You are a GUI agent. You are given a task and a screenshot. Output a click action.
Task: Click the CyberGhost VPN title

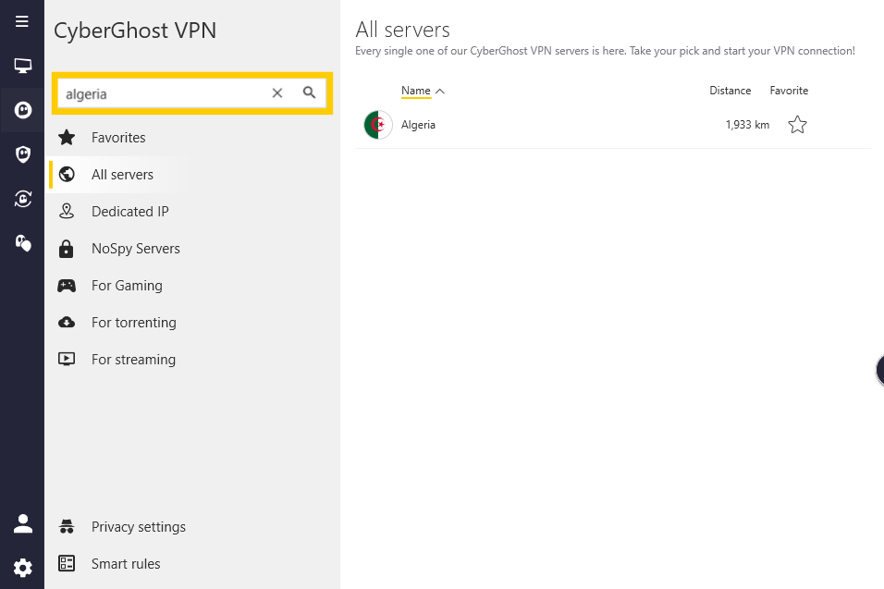(x=135, y=31)
